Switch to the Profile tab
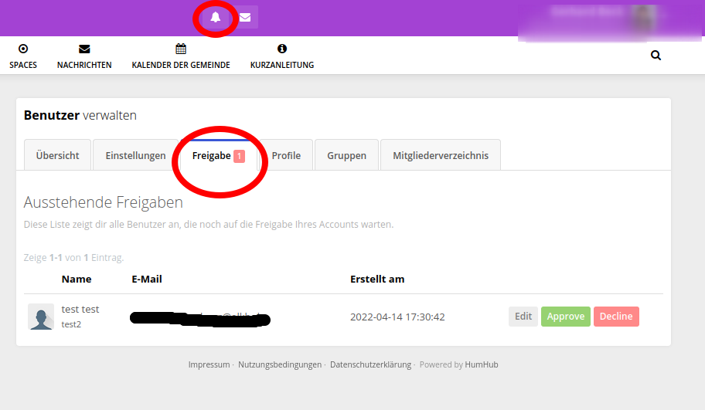Viewport: 705px width, 410px height. 286,155
